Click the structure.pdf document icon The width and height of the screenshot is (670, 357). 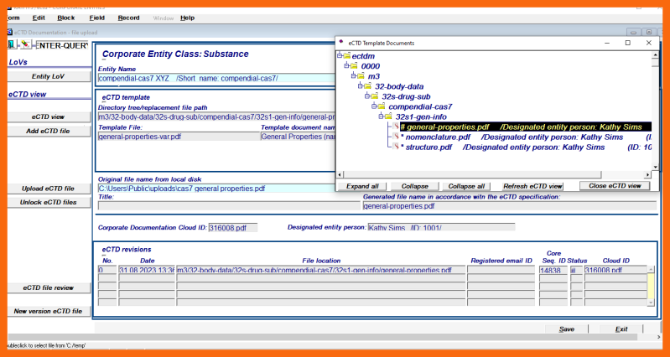[x=395, y=147]
